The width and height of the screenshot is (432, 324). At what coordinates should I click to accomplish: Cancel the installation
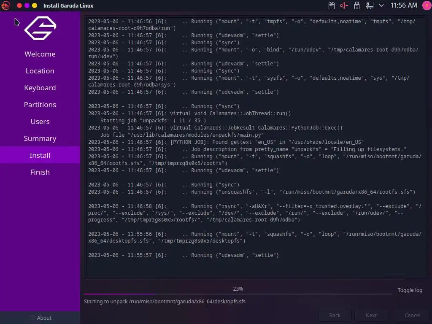412,315
